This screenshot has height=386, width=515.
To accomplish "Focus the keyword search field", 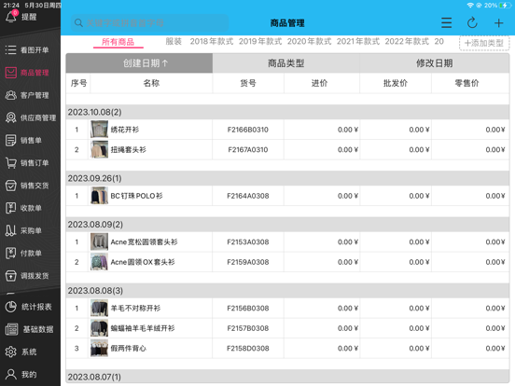I will pos(150,22).
